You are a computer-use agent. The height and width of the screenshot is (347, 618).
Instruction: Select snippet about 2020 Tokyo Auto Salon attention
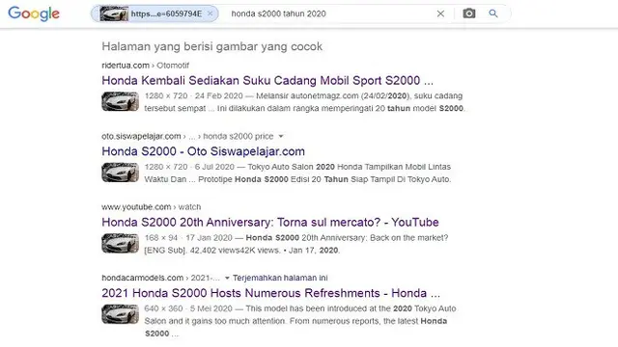pos(300,321)
